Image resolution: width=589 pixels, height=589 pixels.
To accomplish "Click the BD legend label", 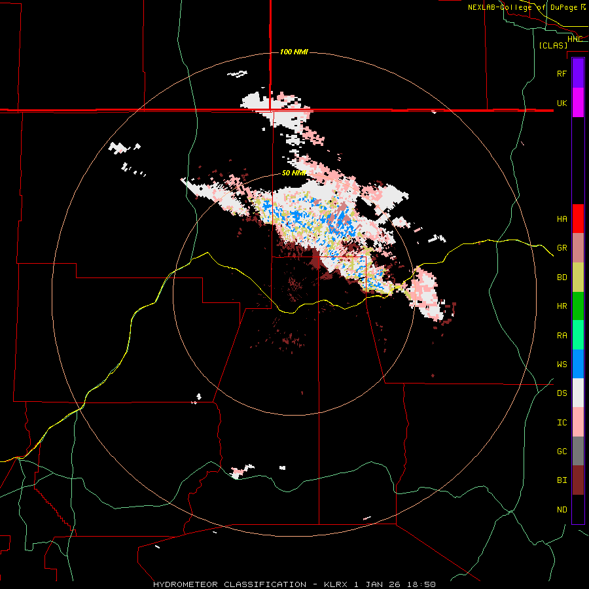I will (x=562, y=277).
